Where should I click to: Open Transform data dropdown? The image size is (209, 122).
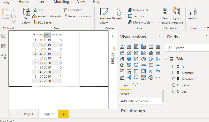pyautogui.click(x=104, y=16)
